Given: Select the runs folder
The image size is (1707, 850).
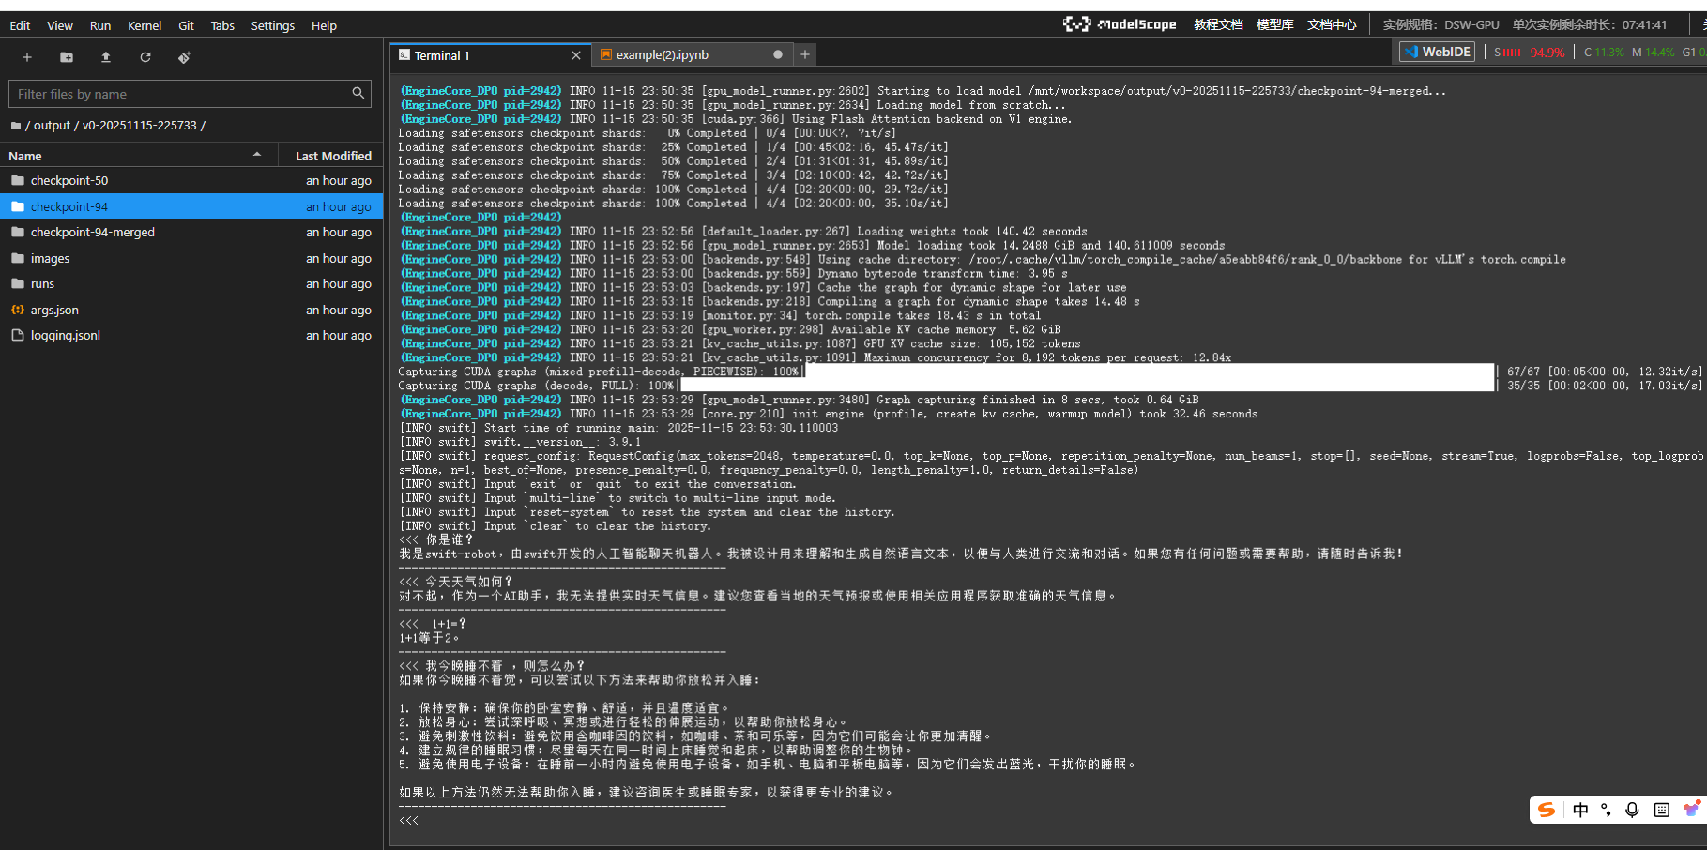Looking at the screenshot, I should [191, 283].
